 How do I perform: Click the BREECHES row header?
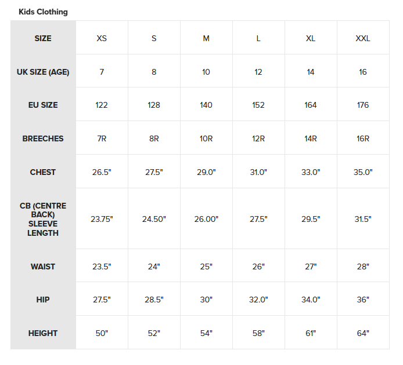[43, 138]
